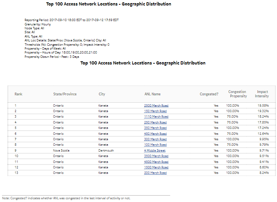Open the 1110 March Road link

pos(156,116)
